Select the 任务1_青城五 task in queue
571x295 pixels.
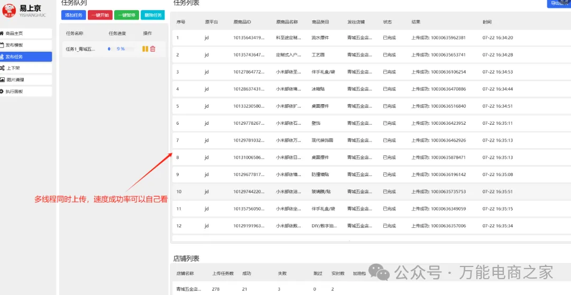pyautogui.click(x=80, y=49)
